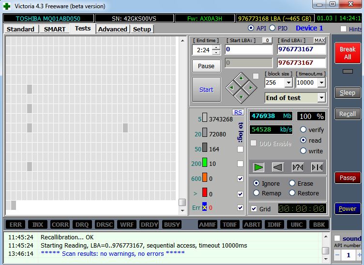Click the TONF error indicator

coord(230,224)
